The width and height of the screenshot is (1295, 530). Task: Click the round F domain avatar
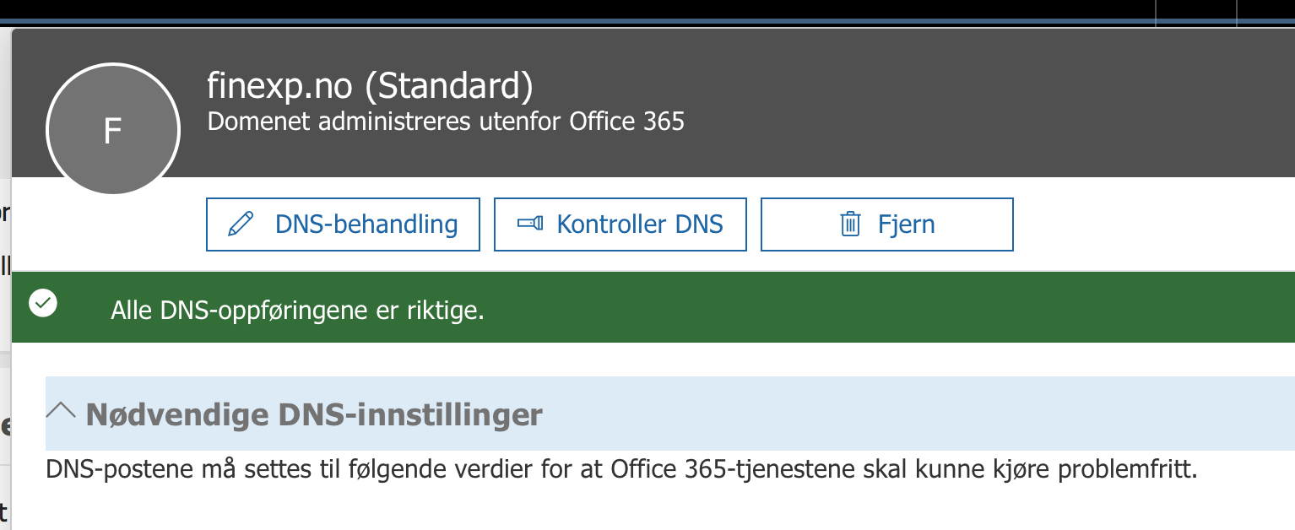tap(113, 130)
